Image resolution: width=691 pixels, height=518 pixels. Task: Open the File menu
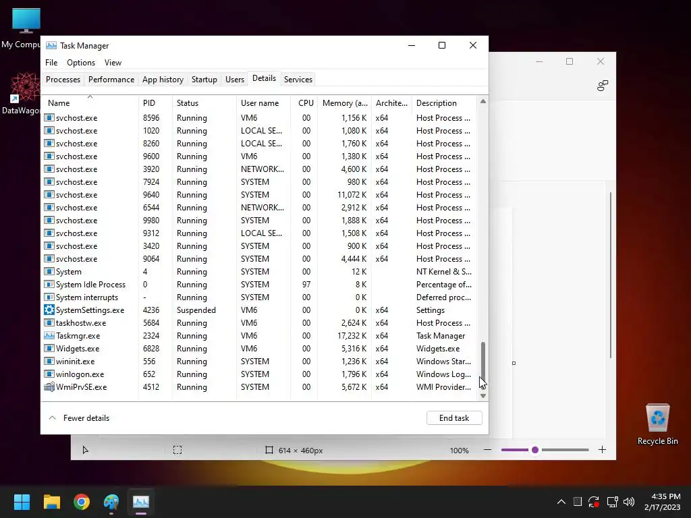pyautogui.click(x=51, y=63)
